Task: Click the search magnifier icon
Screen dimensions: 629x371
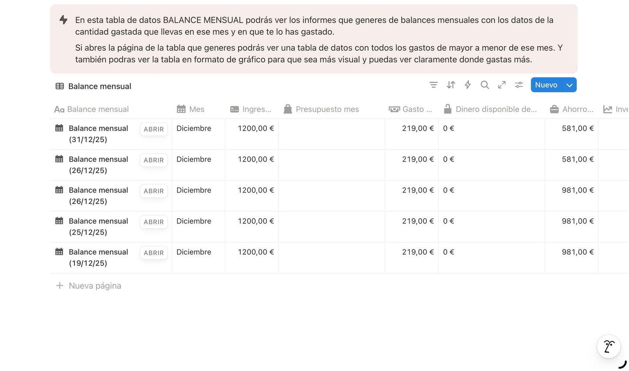Action: click(484, 85)
